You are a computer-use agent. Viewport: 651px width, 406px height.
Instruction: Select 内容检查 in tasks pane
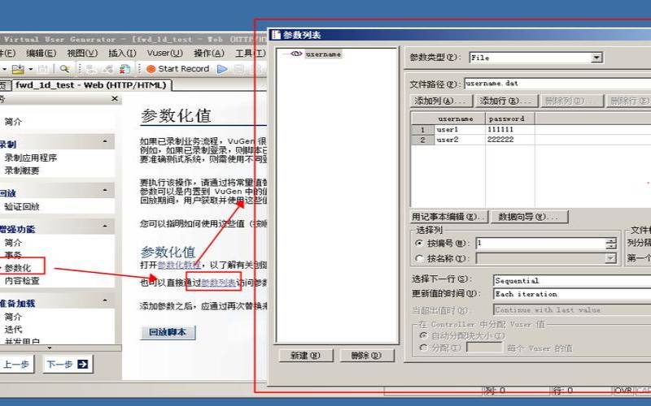(22, 280)
